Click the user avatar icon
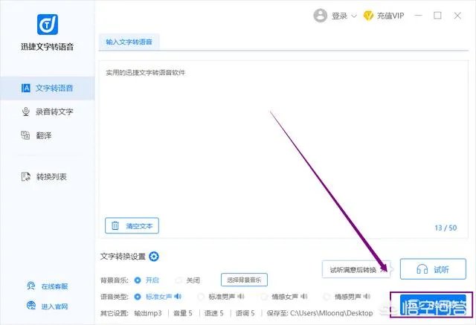 (x=320, y=16)
